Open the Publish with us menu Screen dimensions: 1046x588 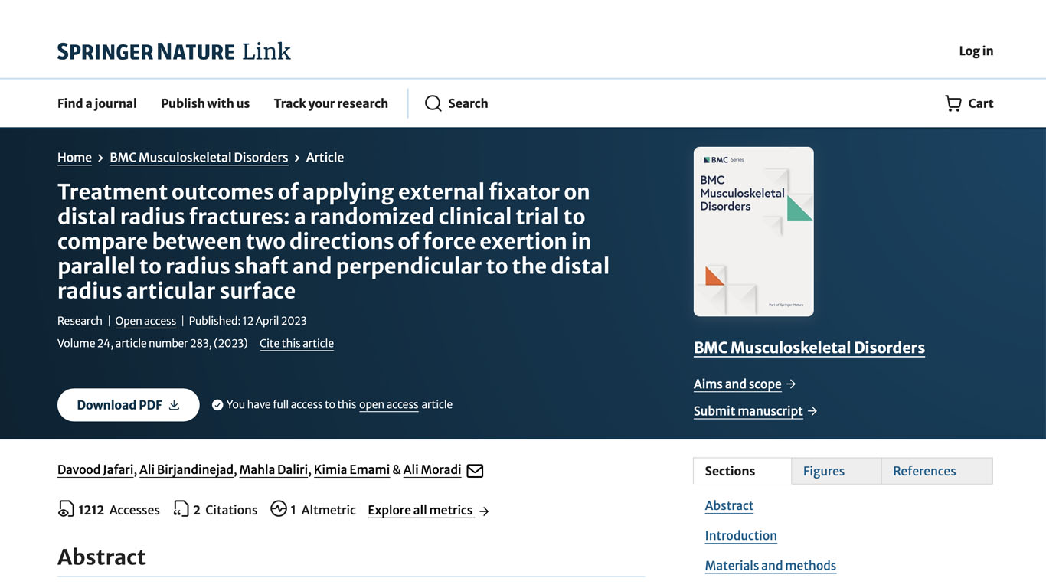point(205,103)
